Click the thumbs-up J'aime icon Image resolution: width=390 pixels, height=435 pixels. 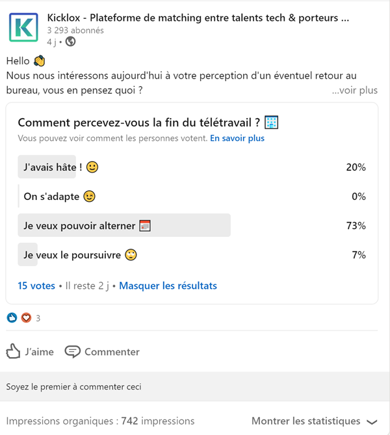[x=14, y=351]
